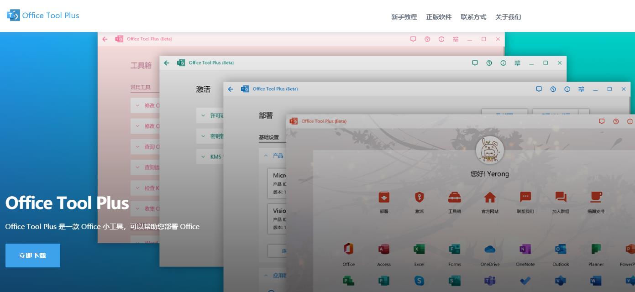
Task: Select the Teams app icon
Action: point(490,281)
